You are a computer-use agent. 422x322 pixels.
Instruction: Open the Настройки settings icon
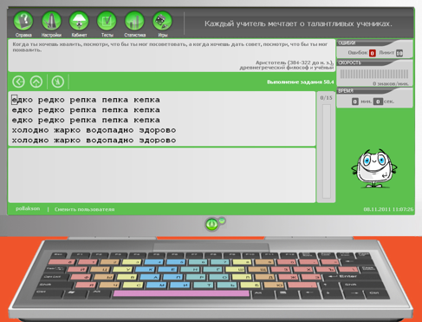coord(51,21)
